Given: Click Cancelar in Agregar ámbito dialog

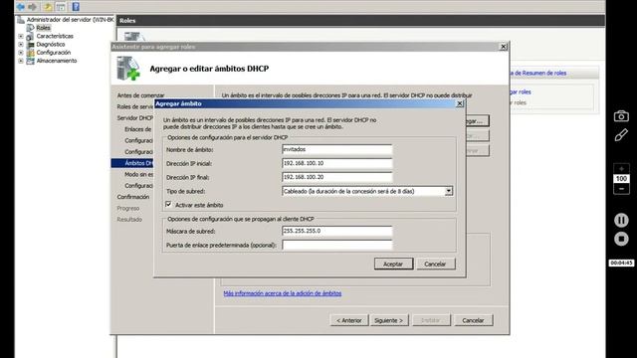Looking at the screenshot, I should tap(435, 264).
